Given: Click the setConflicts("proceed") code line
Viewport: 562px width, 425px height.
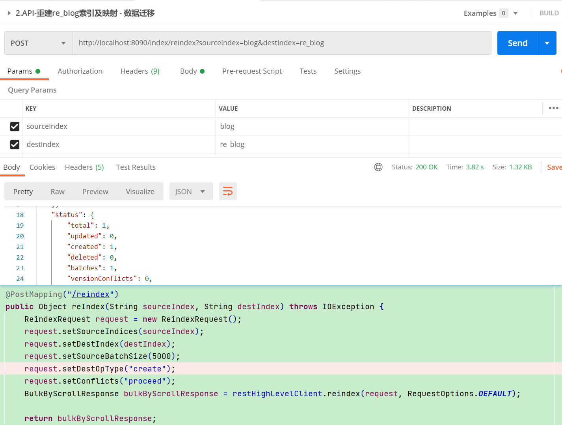Looking at the screenshot, I should pos(100,381).
